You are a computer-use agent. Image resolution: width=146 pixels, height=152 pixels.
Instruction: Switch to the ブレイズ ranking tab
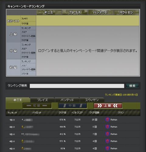(42, 100)
